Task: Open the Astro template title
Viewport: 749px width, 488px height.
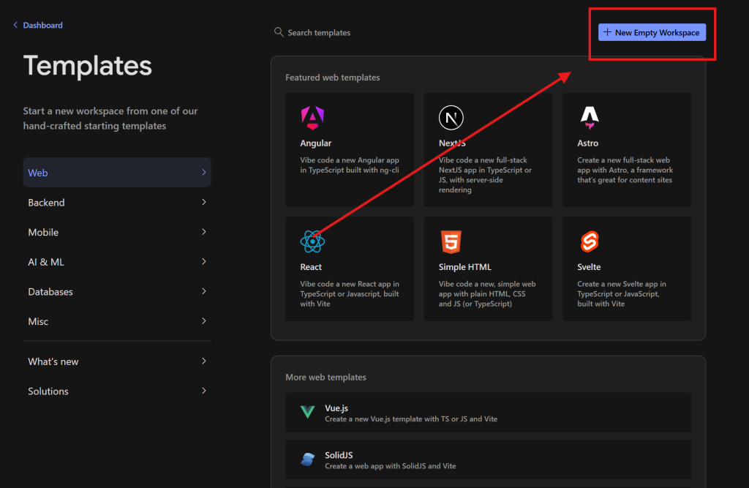Action: point(587,143)
